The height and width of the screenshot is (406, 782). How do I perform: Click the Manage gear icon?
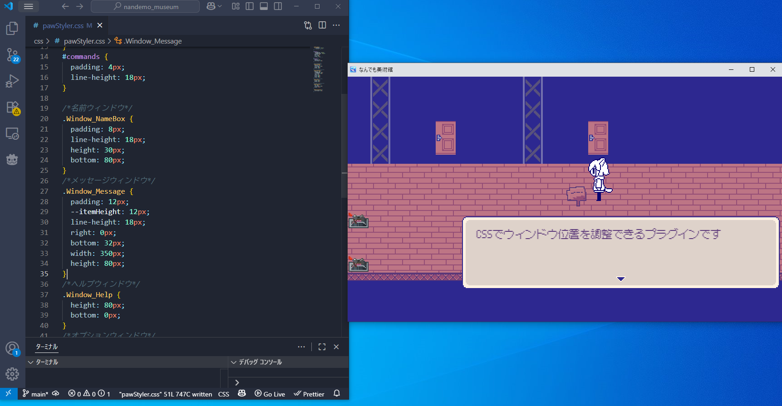click(12, 373)
